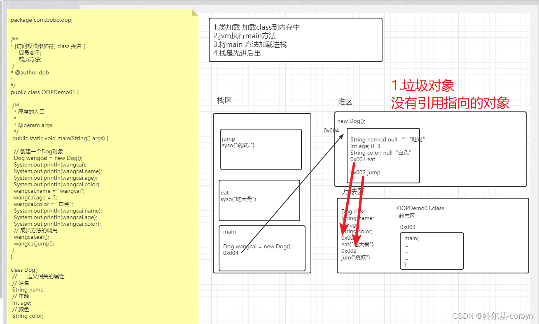Click the '* @author dpb' comment line

30,72
